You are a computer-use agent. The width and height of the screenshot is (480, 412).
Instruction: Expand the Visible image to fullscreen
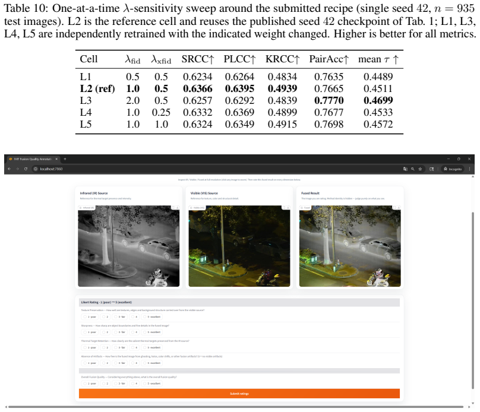(x=284, y=208)
